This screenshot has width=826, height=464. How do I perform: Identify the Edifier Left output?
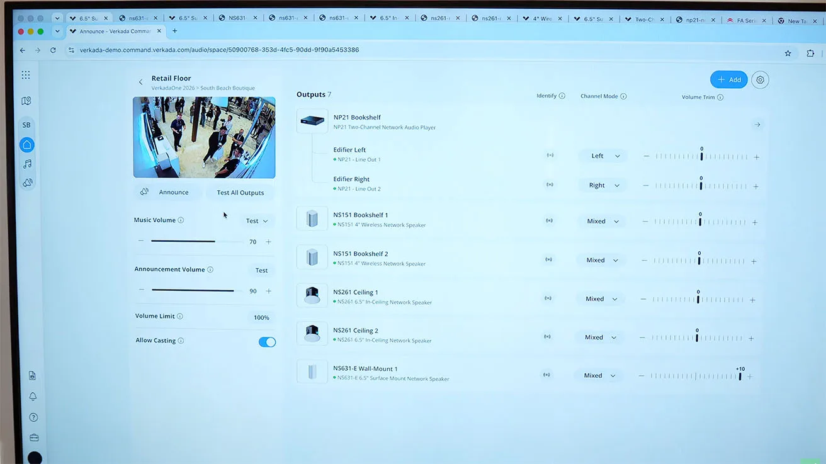point(550,155)
